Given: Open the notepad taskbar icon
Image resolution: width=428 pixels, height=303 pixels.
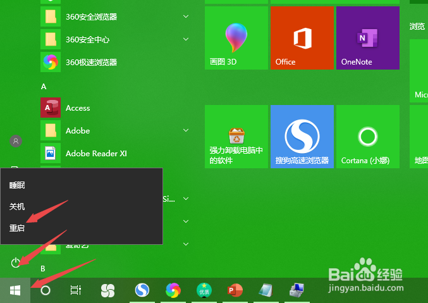Looking at the screenshot, I should tap(266, 290).
